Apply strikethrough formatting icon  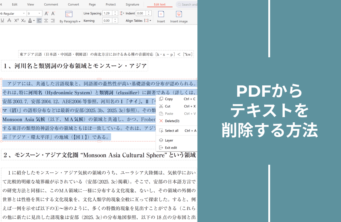click(x=9, y=21)
